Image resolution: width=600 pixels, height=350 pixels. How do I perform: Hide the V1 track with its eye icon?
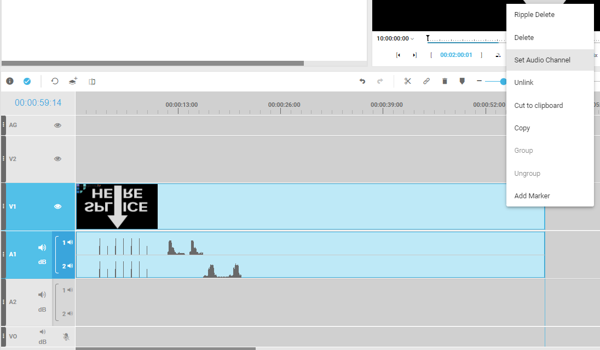click(x=57, y=206)
